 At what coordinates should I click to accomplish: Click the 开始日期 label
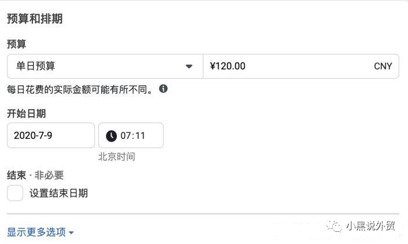tap(26, 113)
